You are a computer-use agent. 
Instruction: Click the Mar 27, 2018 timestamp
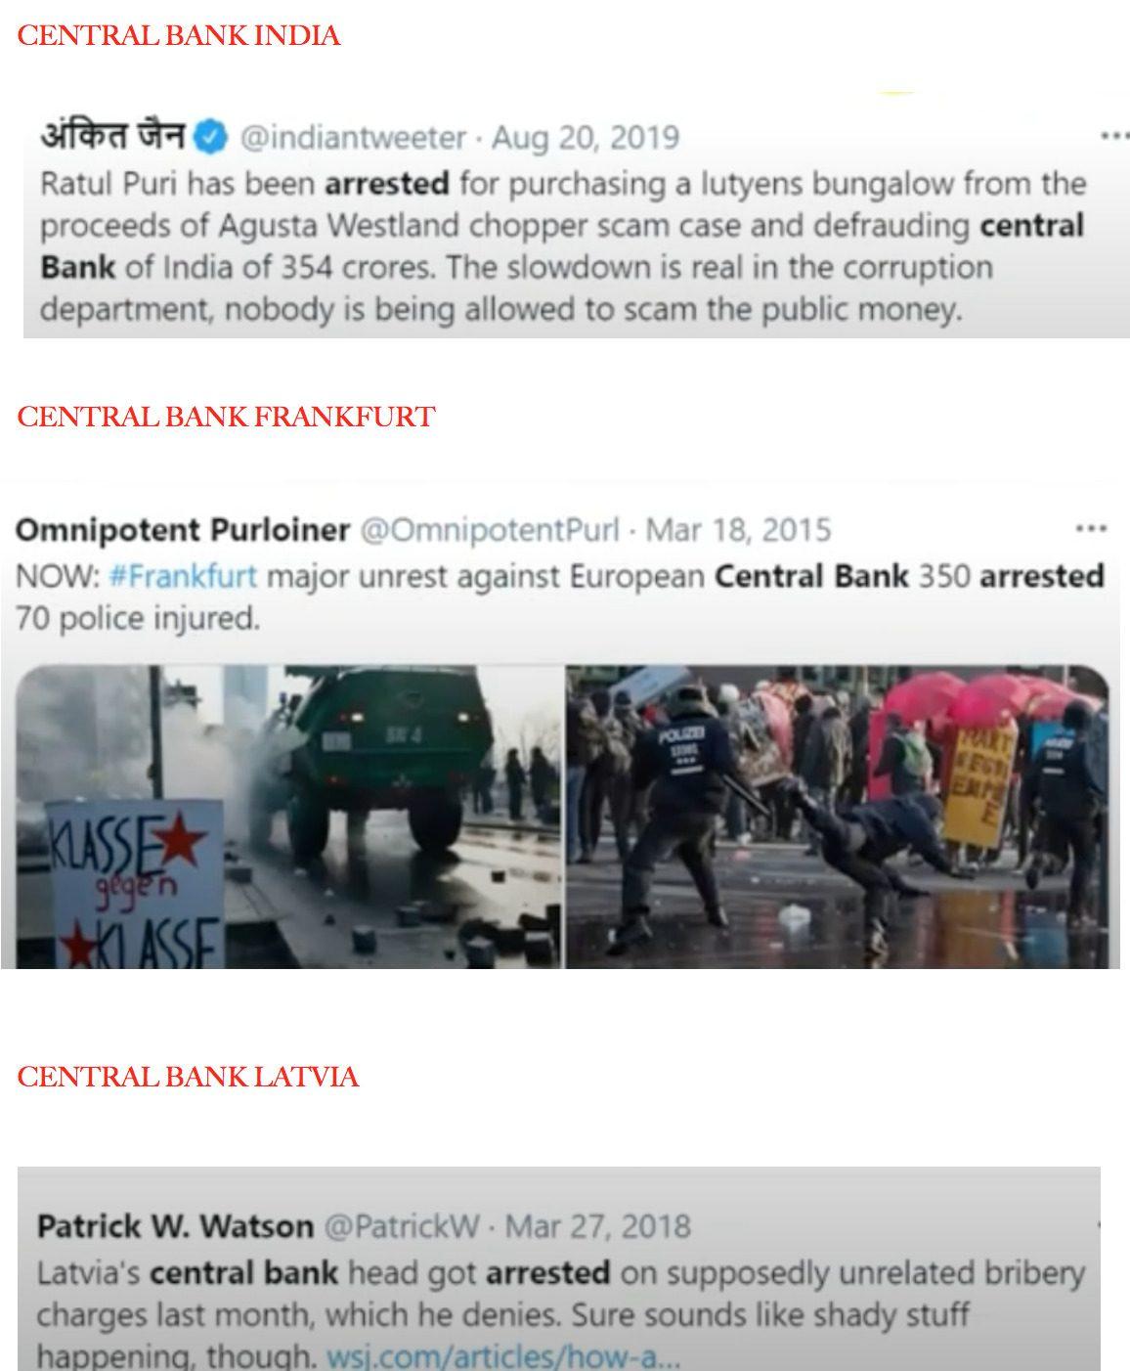coord(597,1225)
